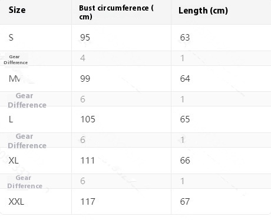The image size is (271, 220).
Task: Click the bust value 105
Action: (x=88, y=119)
